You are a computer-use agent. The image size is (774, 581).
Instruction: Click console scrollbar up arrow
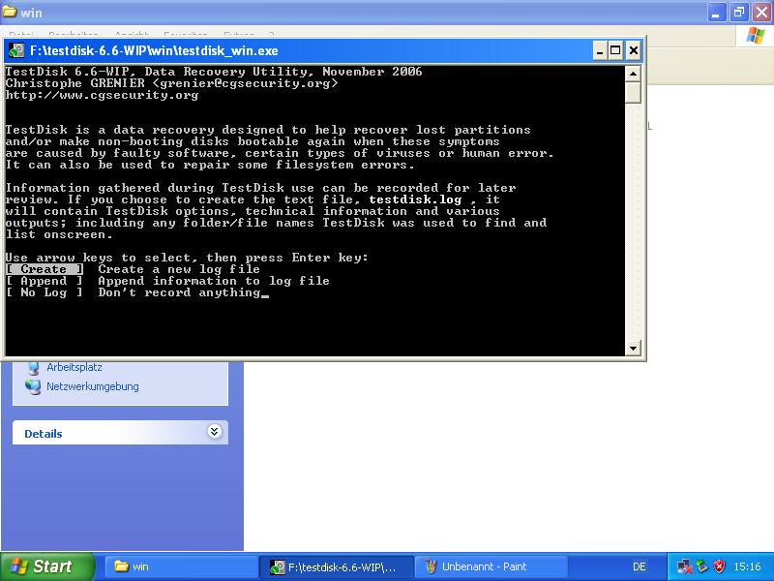[x=633, y=74]
